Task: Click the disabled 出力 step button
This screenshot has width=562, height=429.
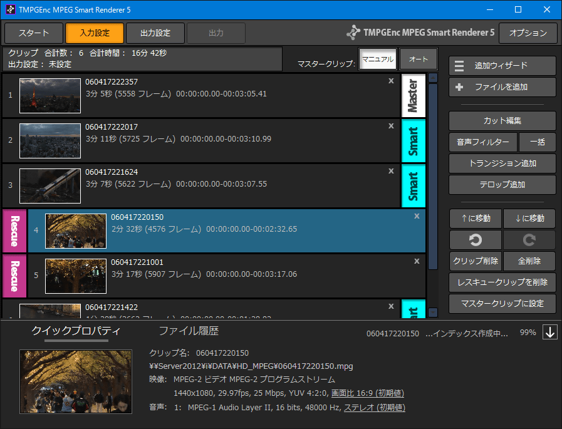Action: 216,33
